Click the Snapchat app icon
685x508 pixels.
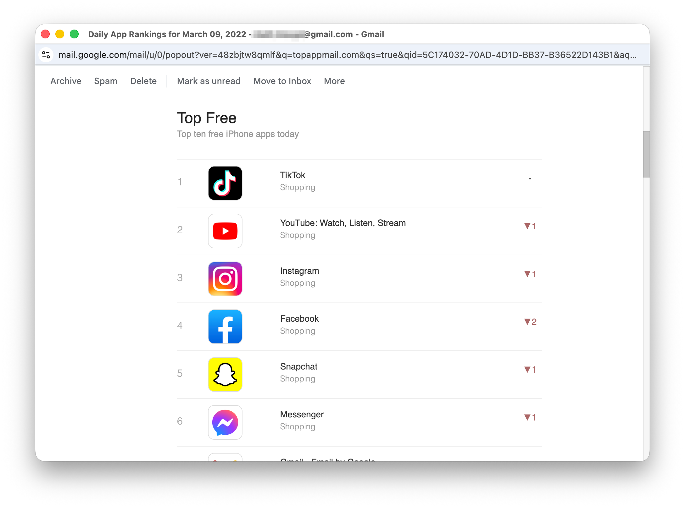tap(225, 374)
